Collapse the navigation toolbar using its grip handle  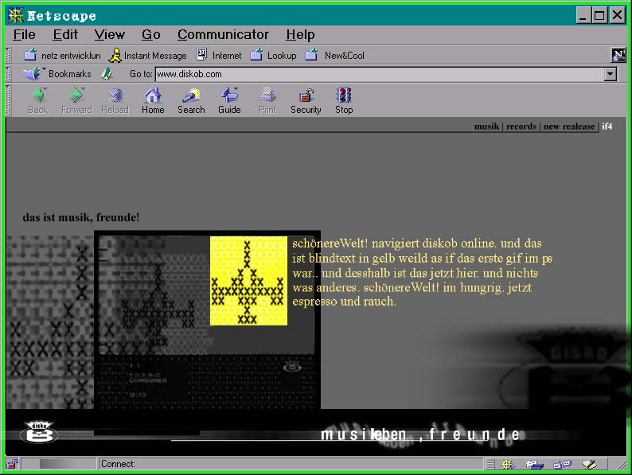(9, 100)
